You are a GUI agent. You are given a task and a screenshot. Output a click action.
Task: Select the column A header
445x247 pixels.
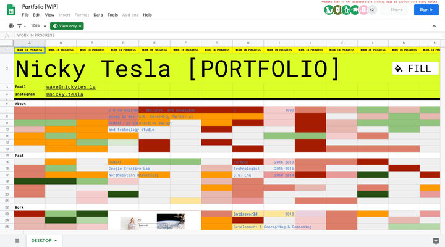pos(29,43)
